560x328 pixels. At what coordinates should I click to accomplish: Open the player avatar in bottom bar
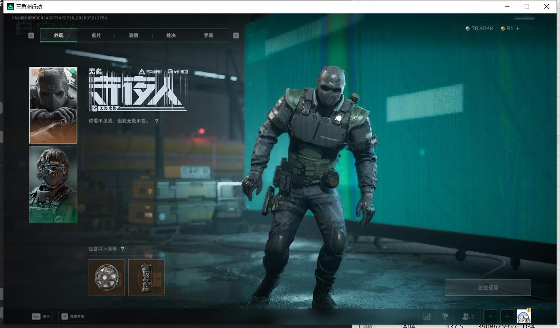pos(524,317)
